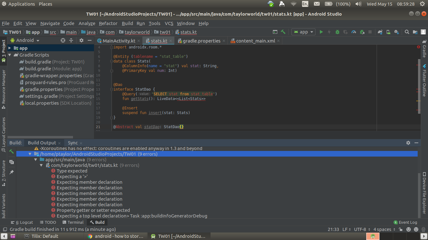Screen dimensions: 428x240
Task: Expand the app module in project tree
Action: point(10,48)
